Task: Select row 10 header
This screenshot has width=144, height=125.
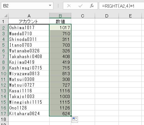Action: [4, 73]
